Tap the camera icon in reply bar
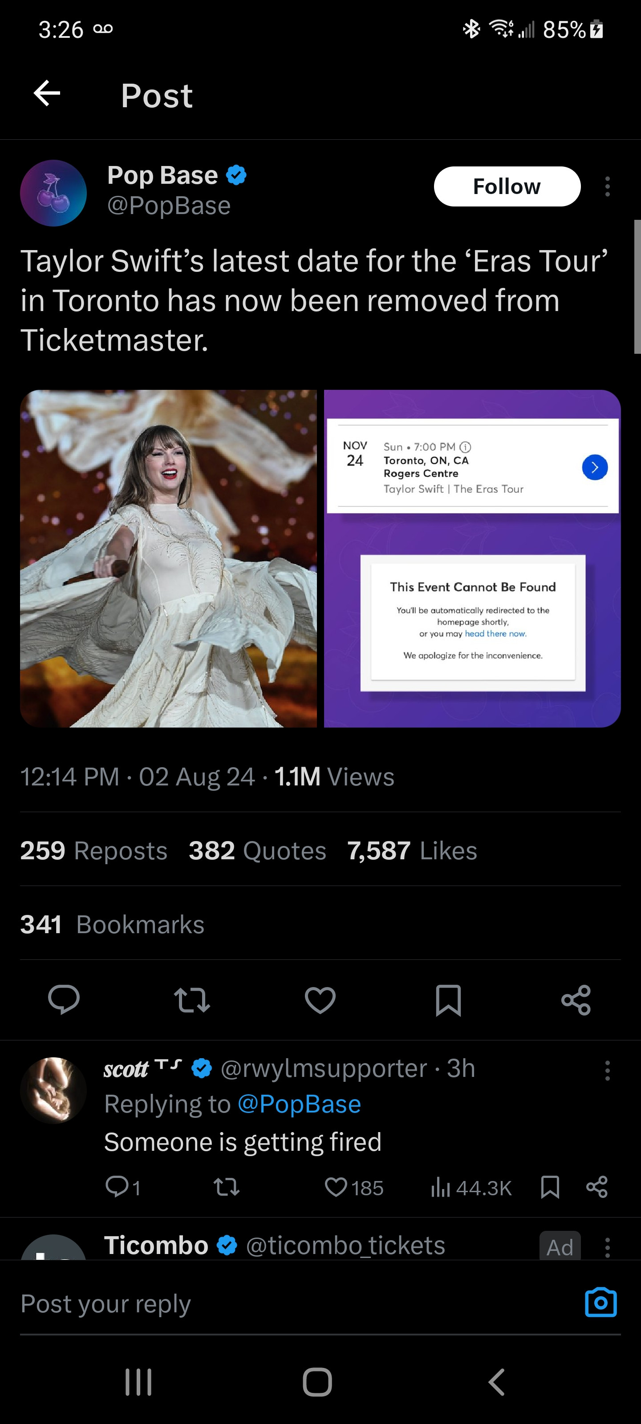The height and width of the screenshot is (1424, 641). (600, 1303)
